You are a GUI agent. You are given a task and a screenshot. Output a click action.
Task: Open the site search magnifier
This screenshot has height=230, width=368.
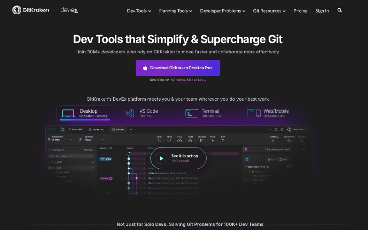point(339,10)
